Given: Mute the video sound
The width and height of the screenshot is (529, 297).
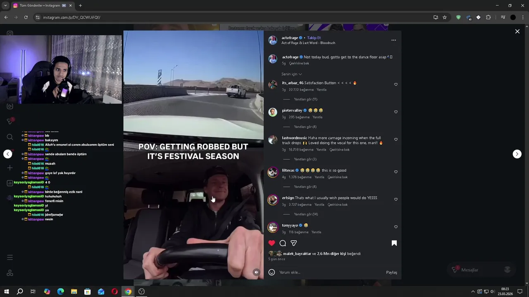Looking at the screenshot, I should pyautogui.click(x=257, y=272).
